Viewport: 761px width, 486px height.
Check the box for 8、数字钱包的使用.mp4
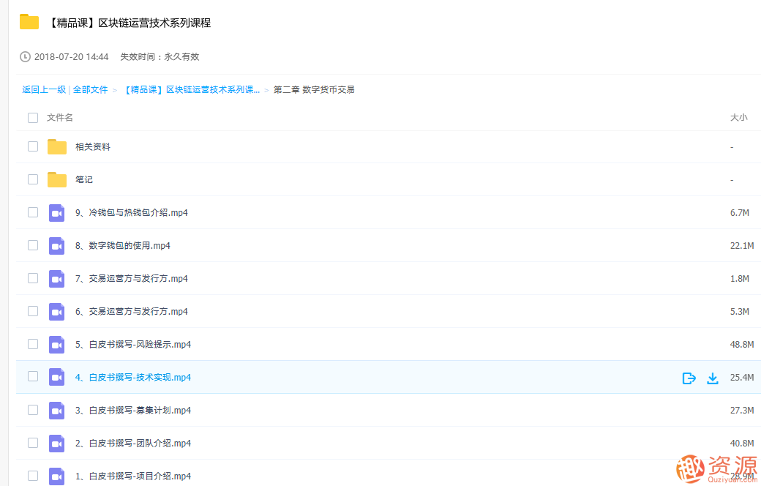point(33,245)
